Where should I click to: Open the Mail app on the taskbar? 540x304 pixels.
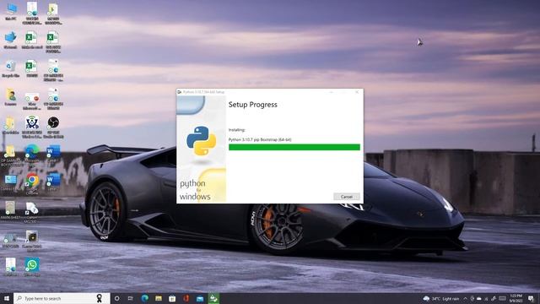[x=200, y=298]
